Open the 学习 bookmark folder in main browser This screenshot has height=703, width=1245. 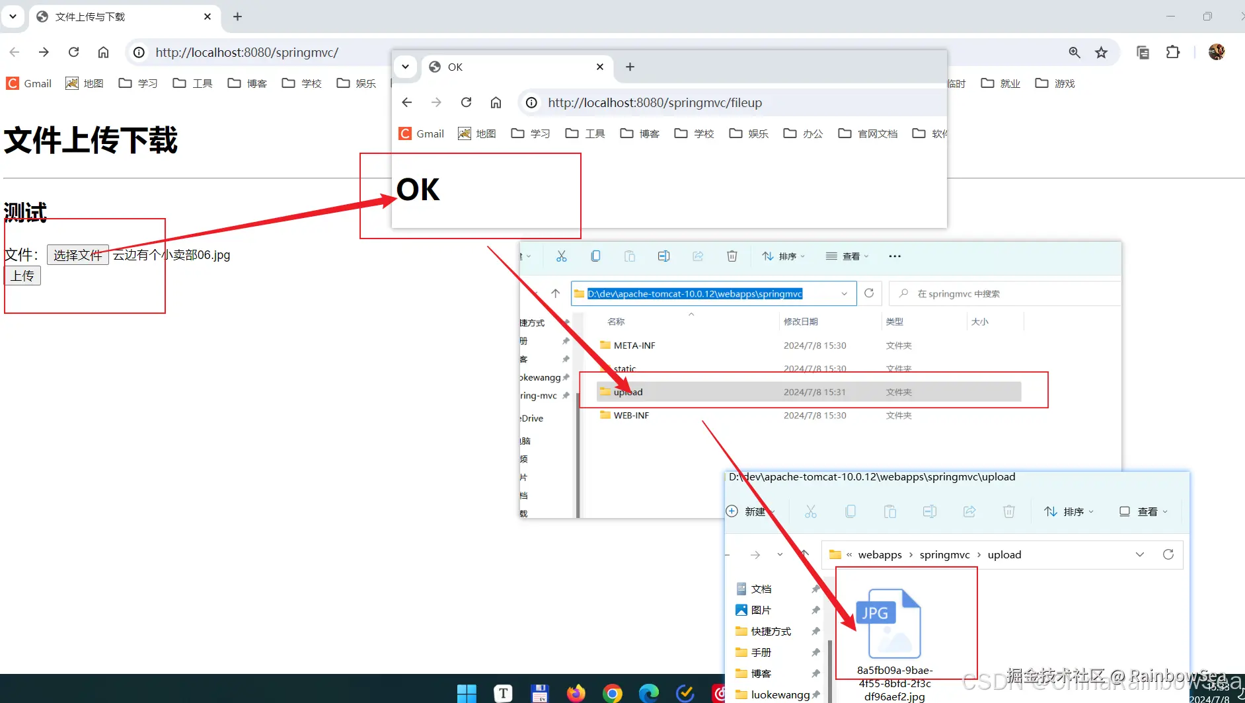pos(138,83)
